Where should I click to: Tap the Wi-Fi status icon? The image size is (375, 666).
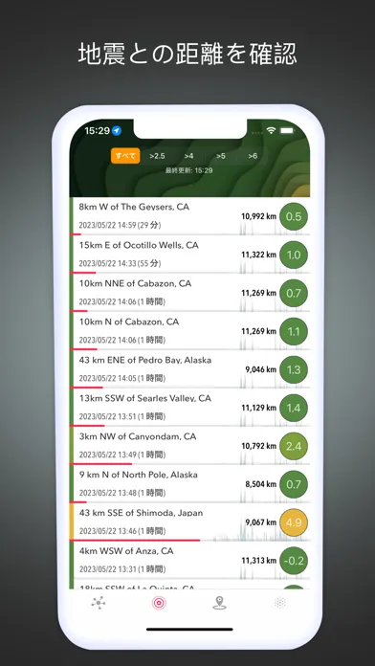(271, 131)
